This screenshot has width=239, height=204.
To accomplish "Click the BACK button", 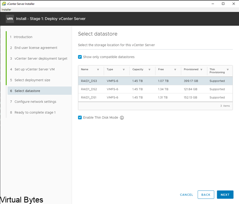I will (x=206, y=194).
